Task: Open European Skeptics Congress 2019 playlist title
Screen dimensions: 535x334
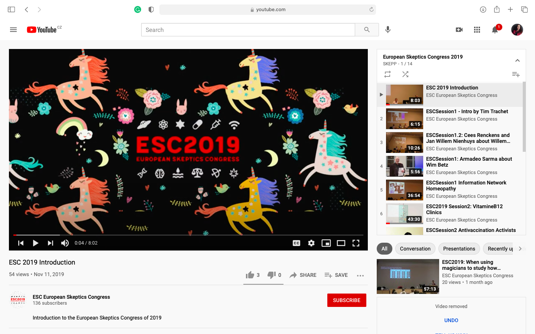Action: coord(423,57)
